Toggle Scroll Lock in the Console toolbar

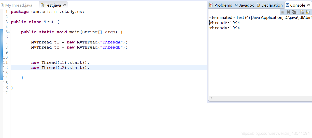click(x=308, y=12)
